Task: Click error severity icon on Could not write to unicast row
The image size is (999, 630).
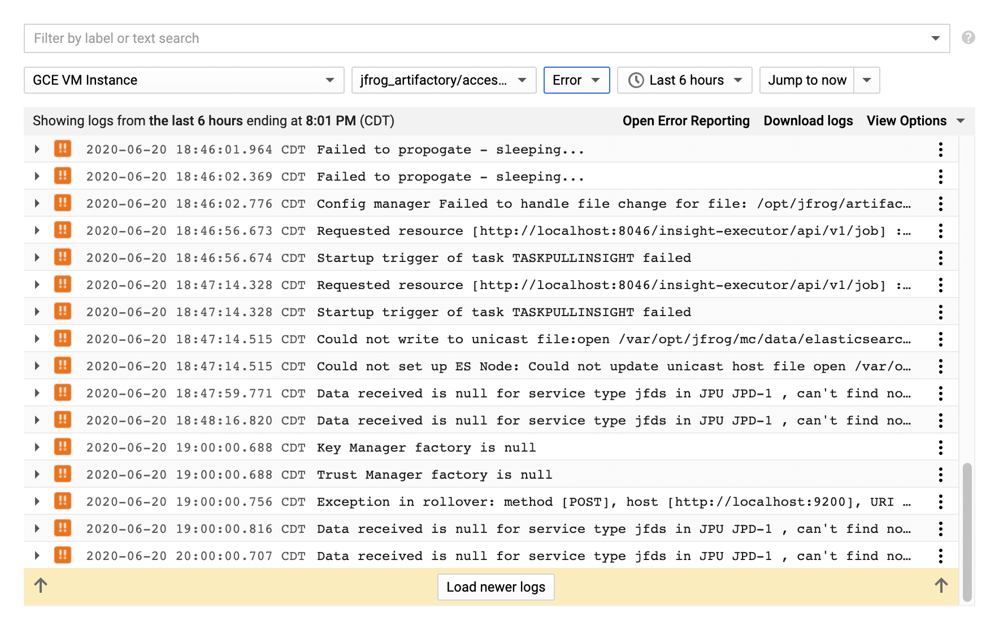Action: (x=63, y=338)
